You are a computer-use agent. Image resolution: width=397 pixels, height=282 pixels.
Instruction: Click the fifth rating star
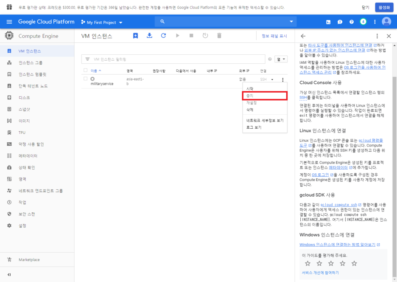click(x=354, y=263)
